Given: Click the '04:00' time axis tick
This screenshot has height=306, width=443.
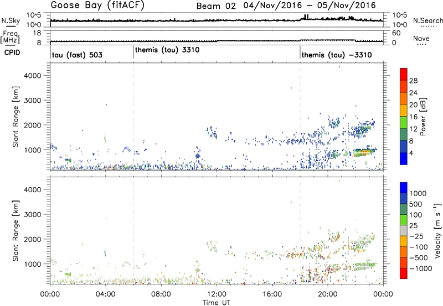Looking at the screenshot, I should [105, 294].
